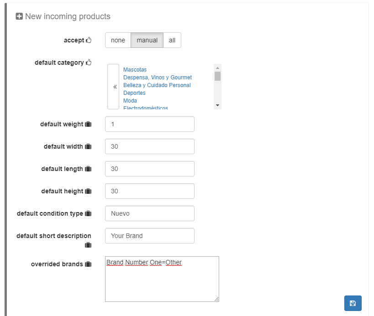Click the suitcase icon next to default weight
This screenshot has height=316, width=374.
pos(89,124)
